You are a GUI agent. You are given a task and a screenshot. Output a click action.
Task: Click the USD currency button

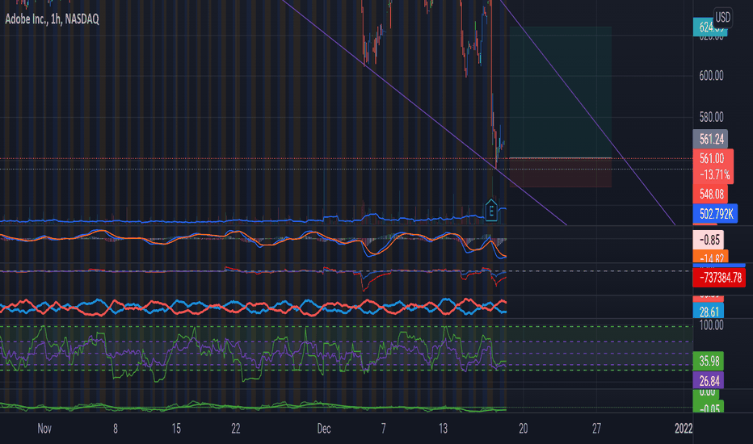pos(723,18)
